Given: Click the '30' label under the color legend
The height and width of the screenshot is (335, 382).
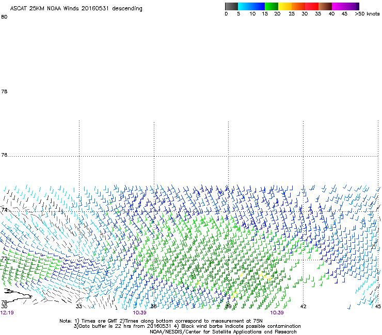Looking at the screenshot, I should 305,14.
